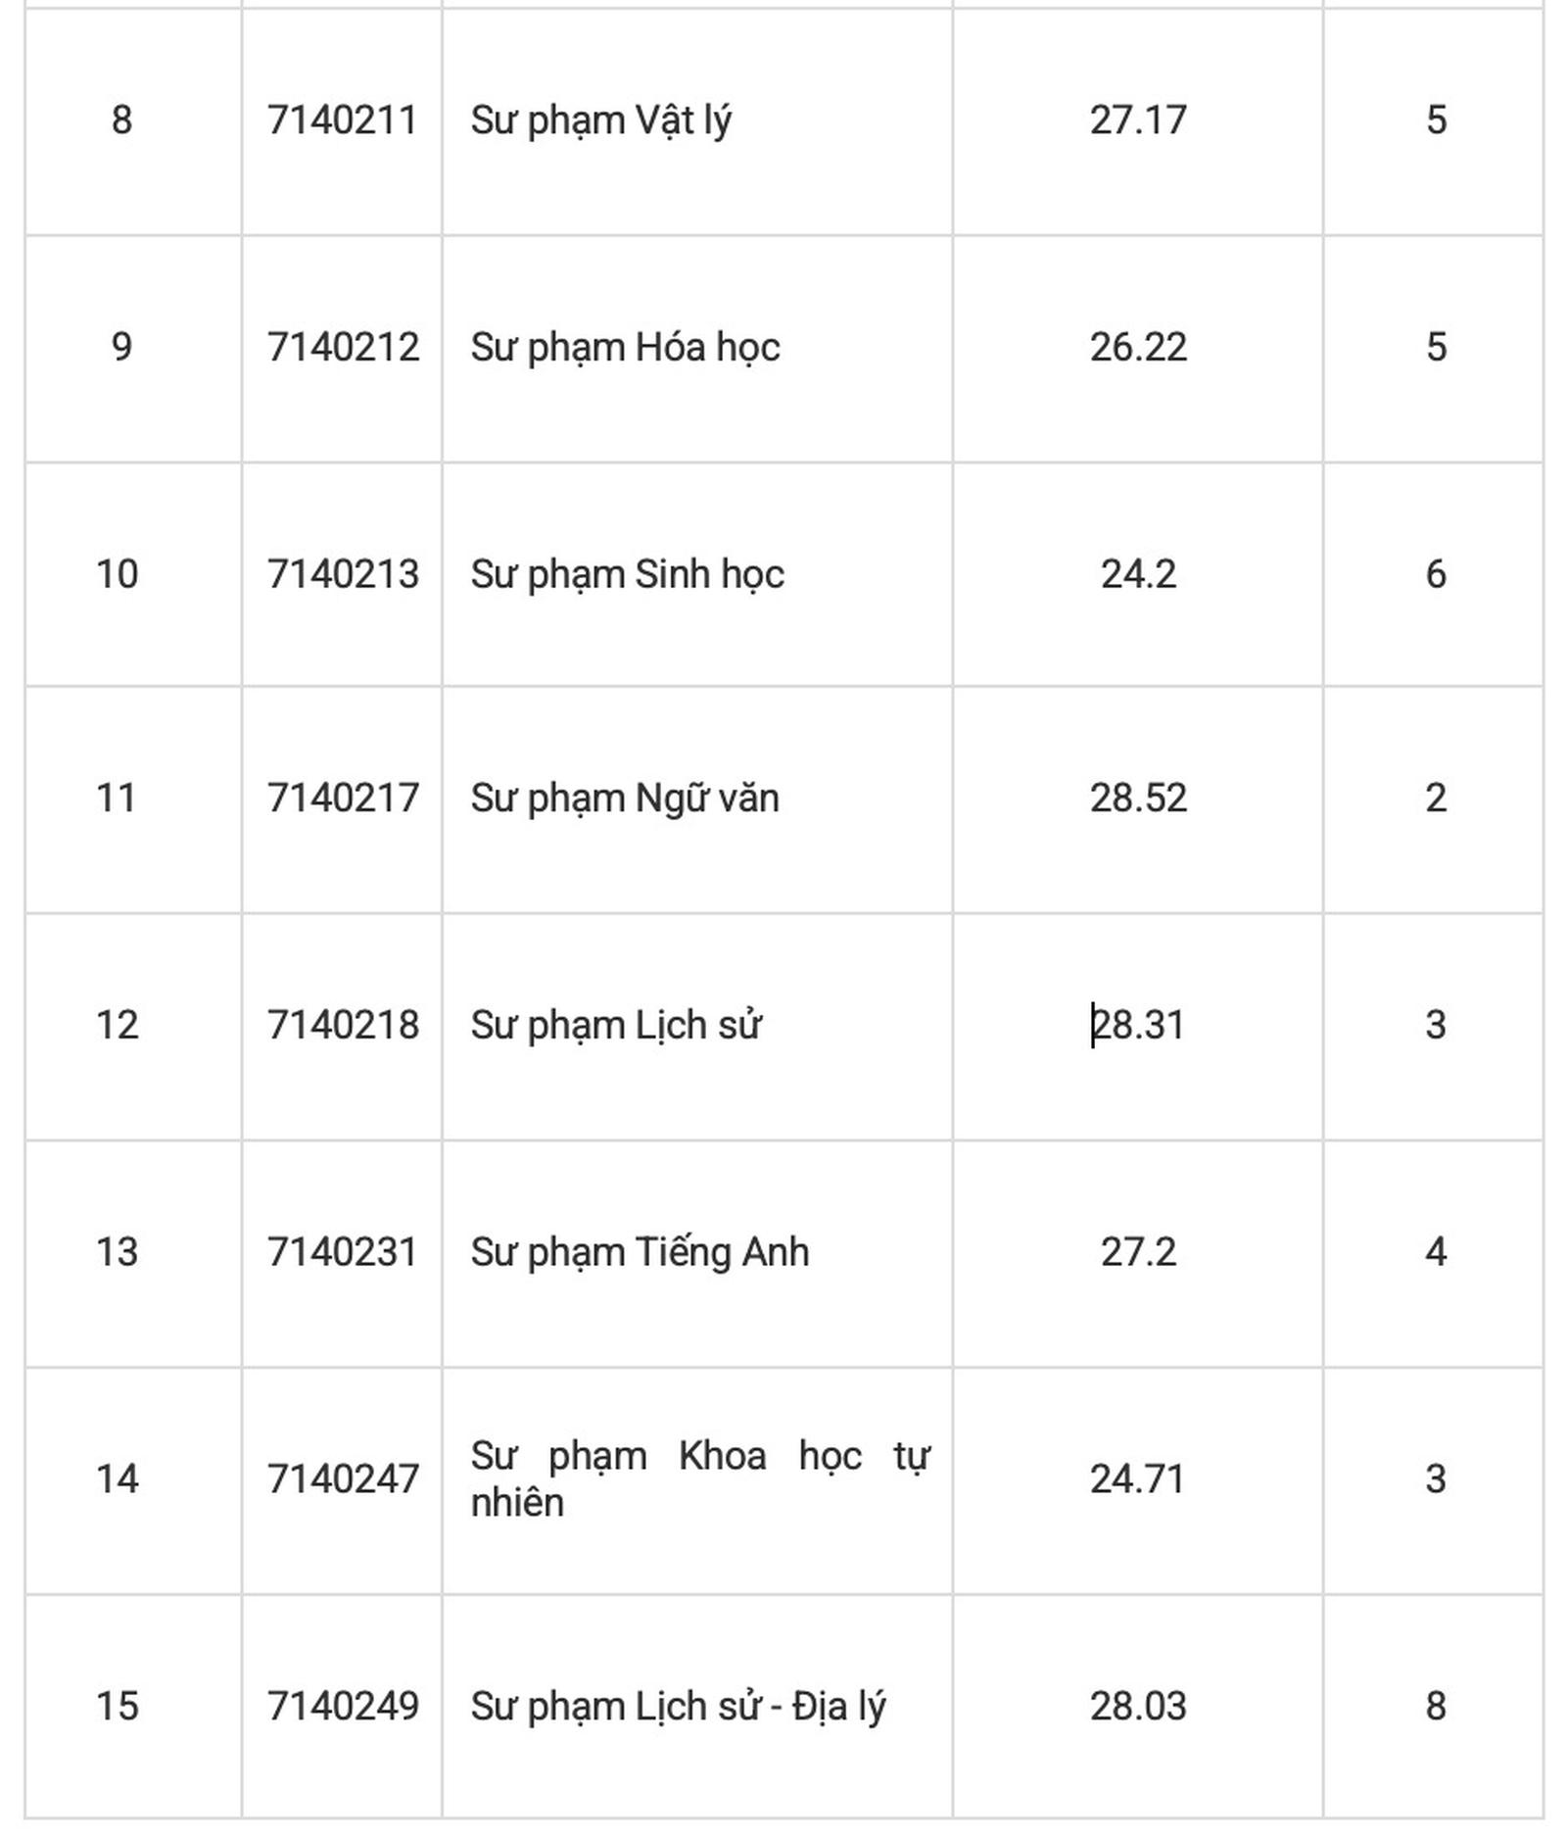Click the major code 7140231
1567x1840 pixels.
coord(342,1252)
